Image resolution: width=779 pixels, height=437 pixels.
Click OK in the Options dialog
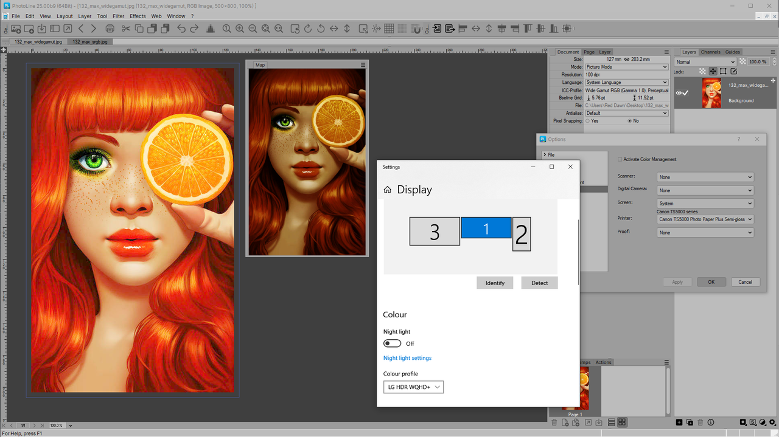click(711, 282)
